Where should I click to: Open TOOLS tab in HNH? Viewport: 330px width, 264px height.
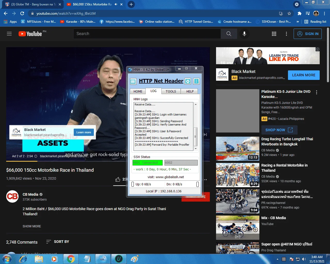coord(171,91)
